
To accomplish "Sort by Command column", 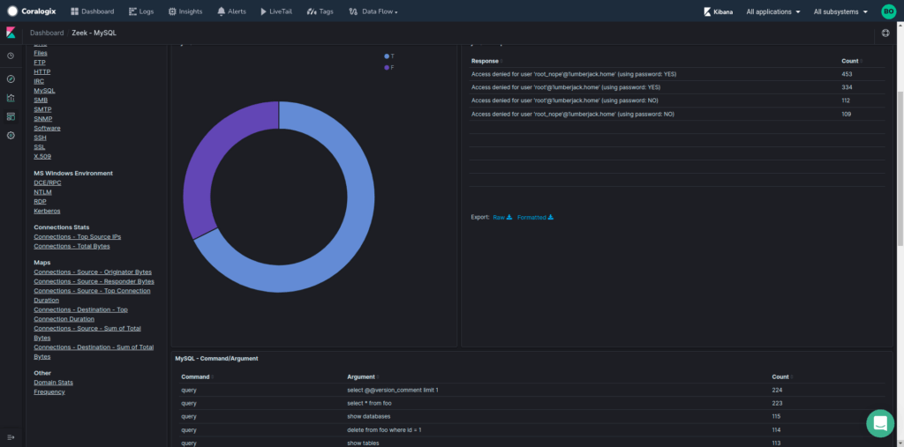I will click(196, 376).
